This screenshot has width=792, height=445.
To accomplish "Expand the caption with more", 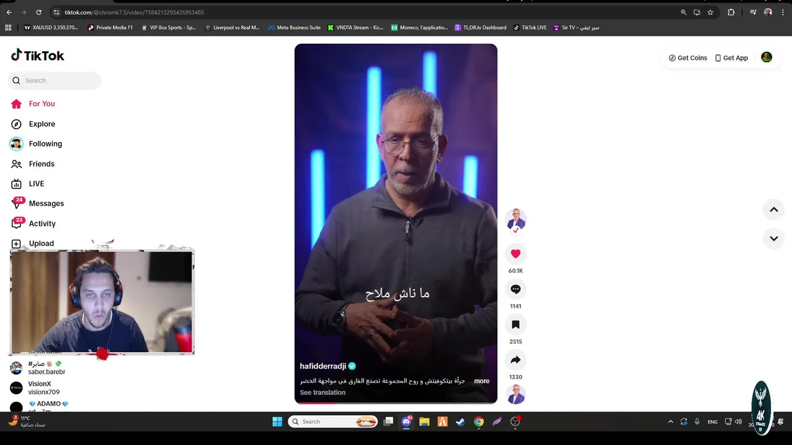I will pyautogui.click(x=481, y=381).
